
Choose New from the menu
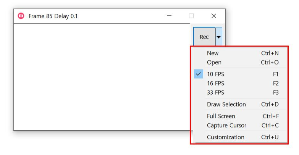[x=240, y=53]
